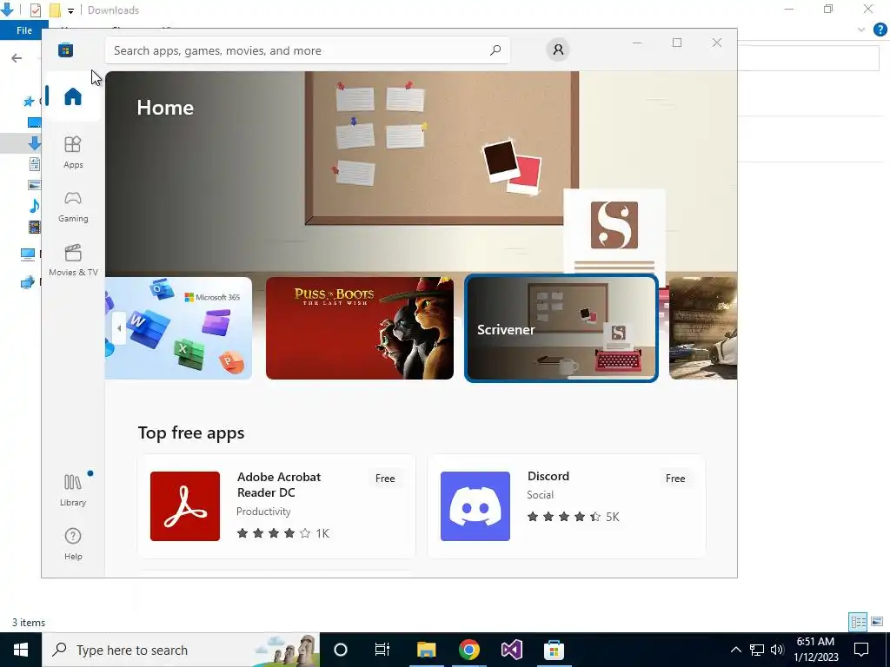Launch Google Chrome from taskbar
Screen dimensions: 890x667
coord(468,650)
